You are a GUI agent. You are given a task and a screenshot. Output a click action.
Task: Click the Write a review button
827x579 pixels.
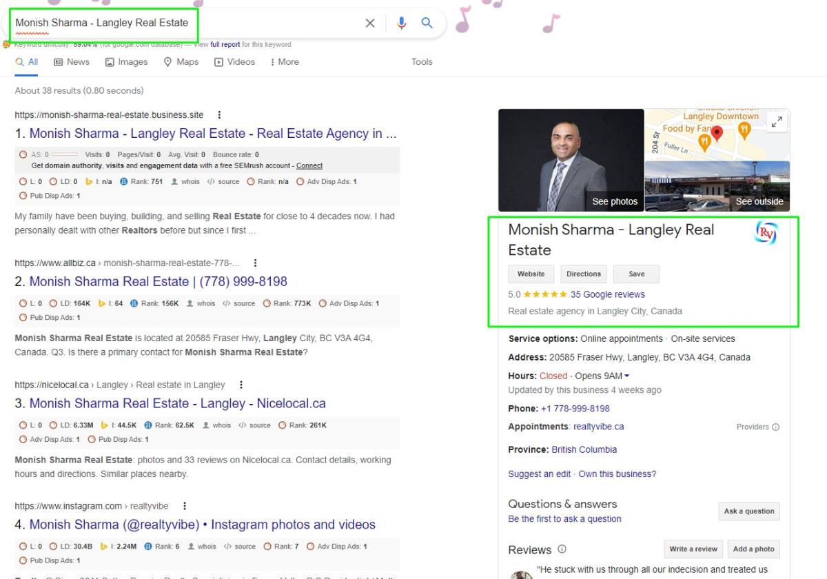click(693, 549)
